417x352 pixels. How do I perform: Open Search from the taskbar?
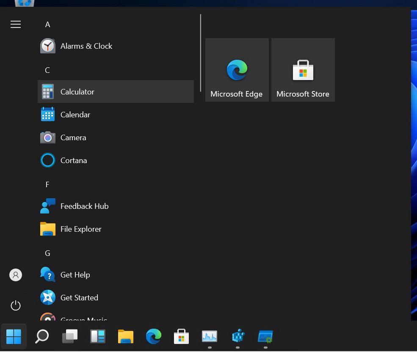coord(42,336)
